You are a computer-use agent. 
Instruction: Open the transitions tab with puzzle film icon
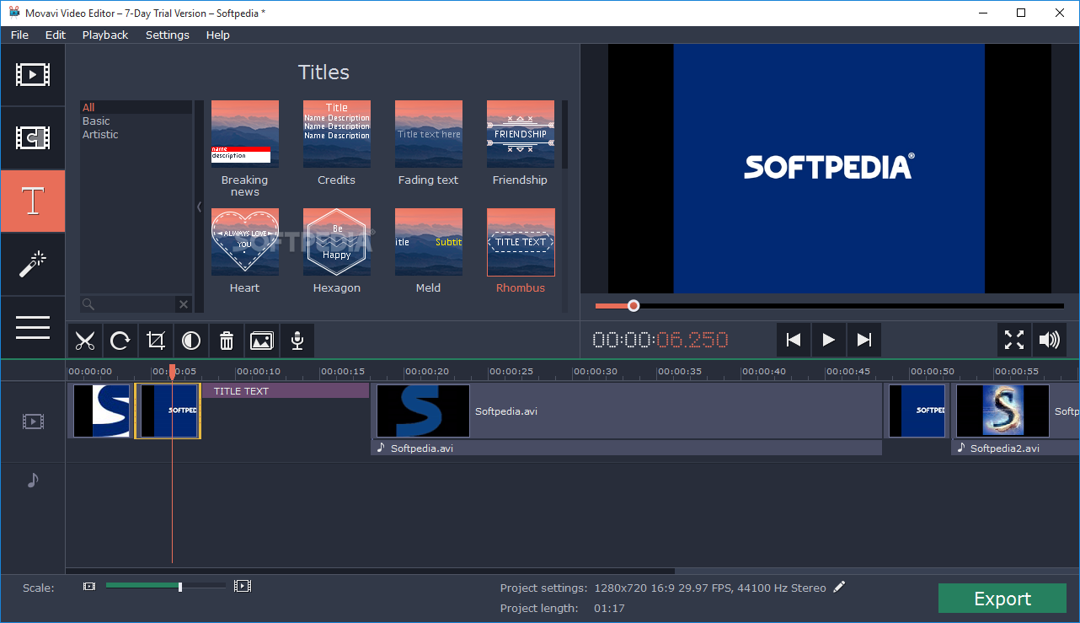point(33,137)
